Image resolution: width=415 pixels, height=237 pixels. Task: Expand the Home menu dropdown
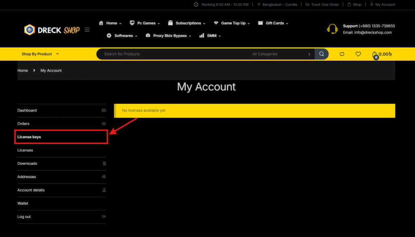(120, 23)
